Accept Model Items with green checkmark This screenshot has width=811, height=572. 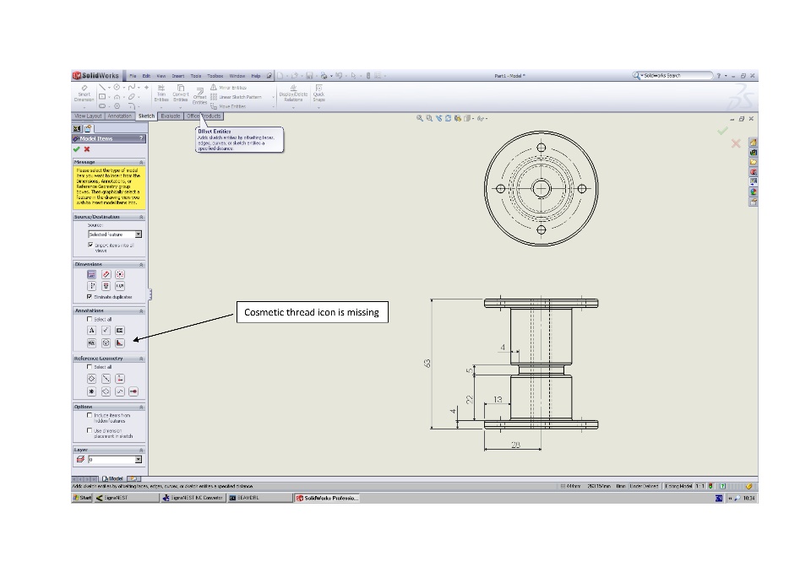[x=77, y=149]
